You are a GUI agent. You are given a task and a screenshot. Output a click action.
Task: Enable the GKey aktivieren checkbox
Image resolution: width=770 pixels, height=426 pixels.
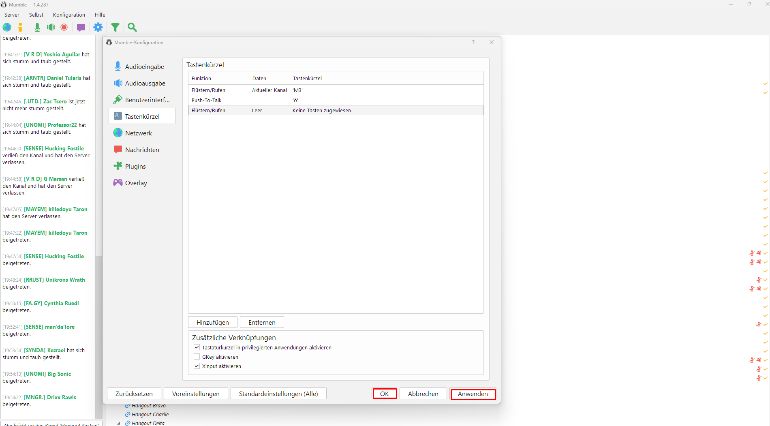(197, 357)
